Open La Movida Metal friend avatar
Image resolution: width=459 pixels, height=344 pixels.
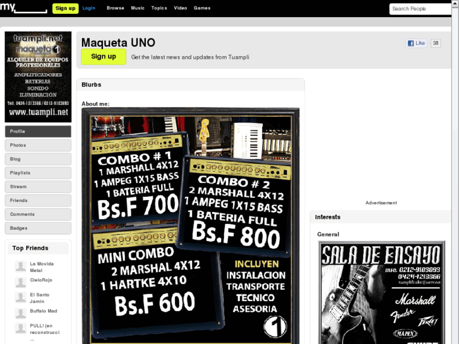[x=21, y=266]
